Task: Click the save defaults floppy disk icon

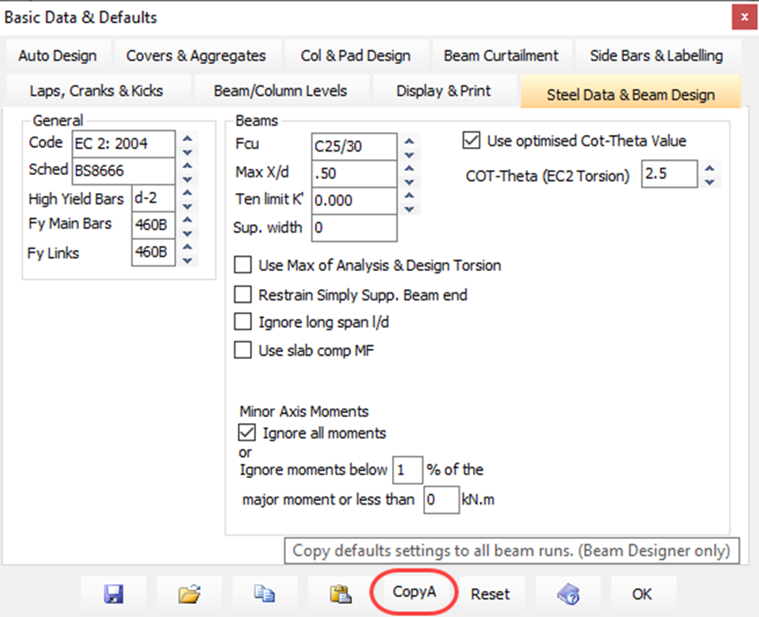Action: coord(113,594)
